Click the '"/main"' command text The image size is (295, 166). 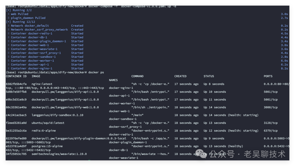(137, 115)
